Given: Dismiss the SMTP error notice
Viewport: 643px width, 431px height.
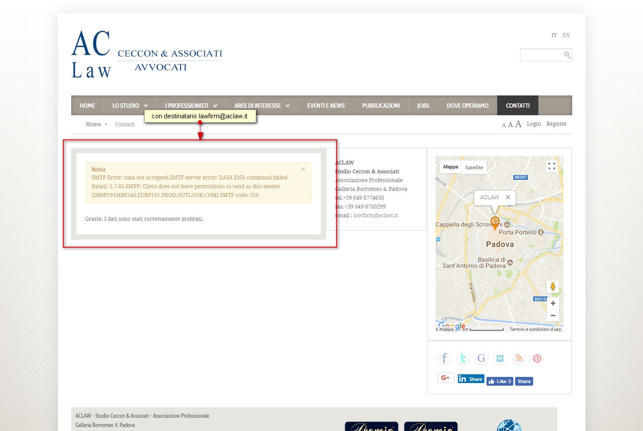Looking at the screenshot, I should (x=303, y=169).
